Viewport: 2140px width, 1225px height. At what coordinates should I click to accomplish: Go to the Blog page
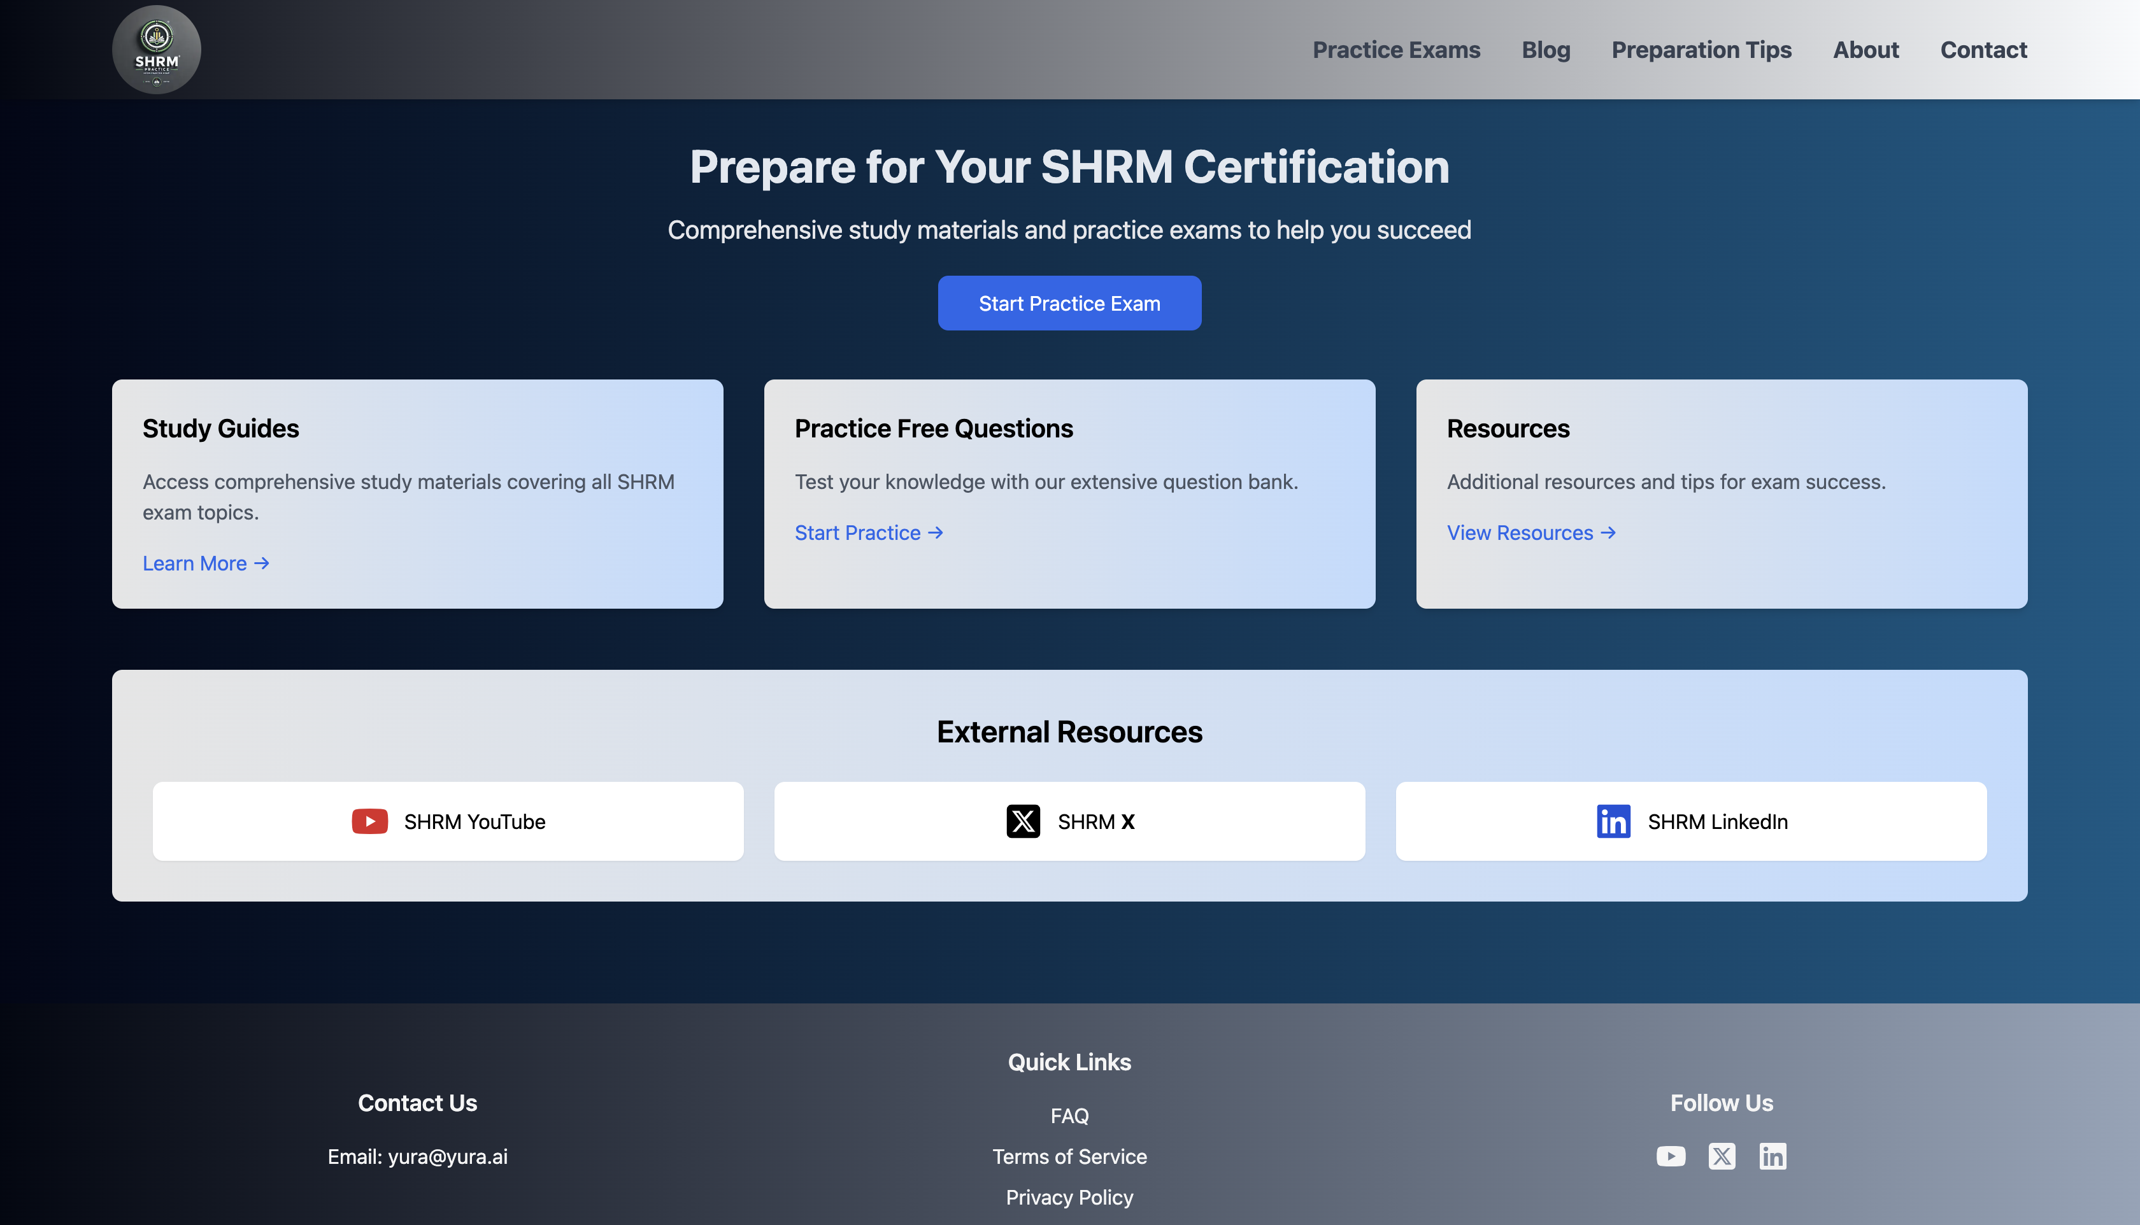[1546, 50]
